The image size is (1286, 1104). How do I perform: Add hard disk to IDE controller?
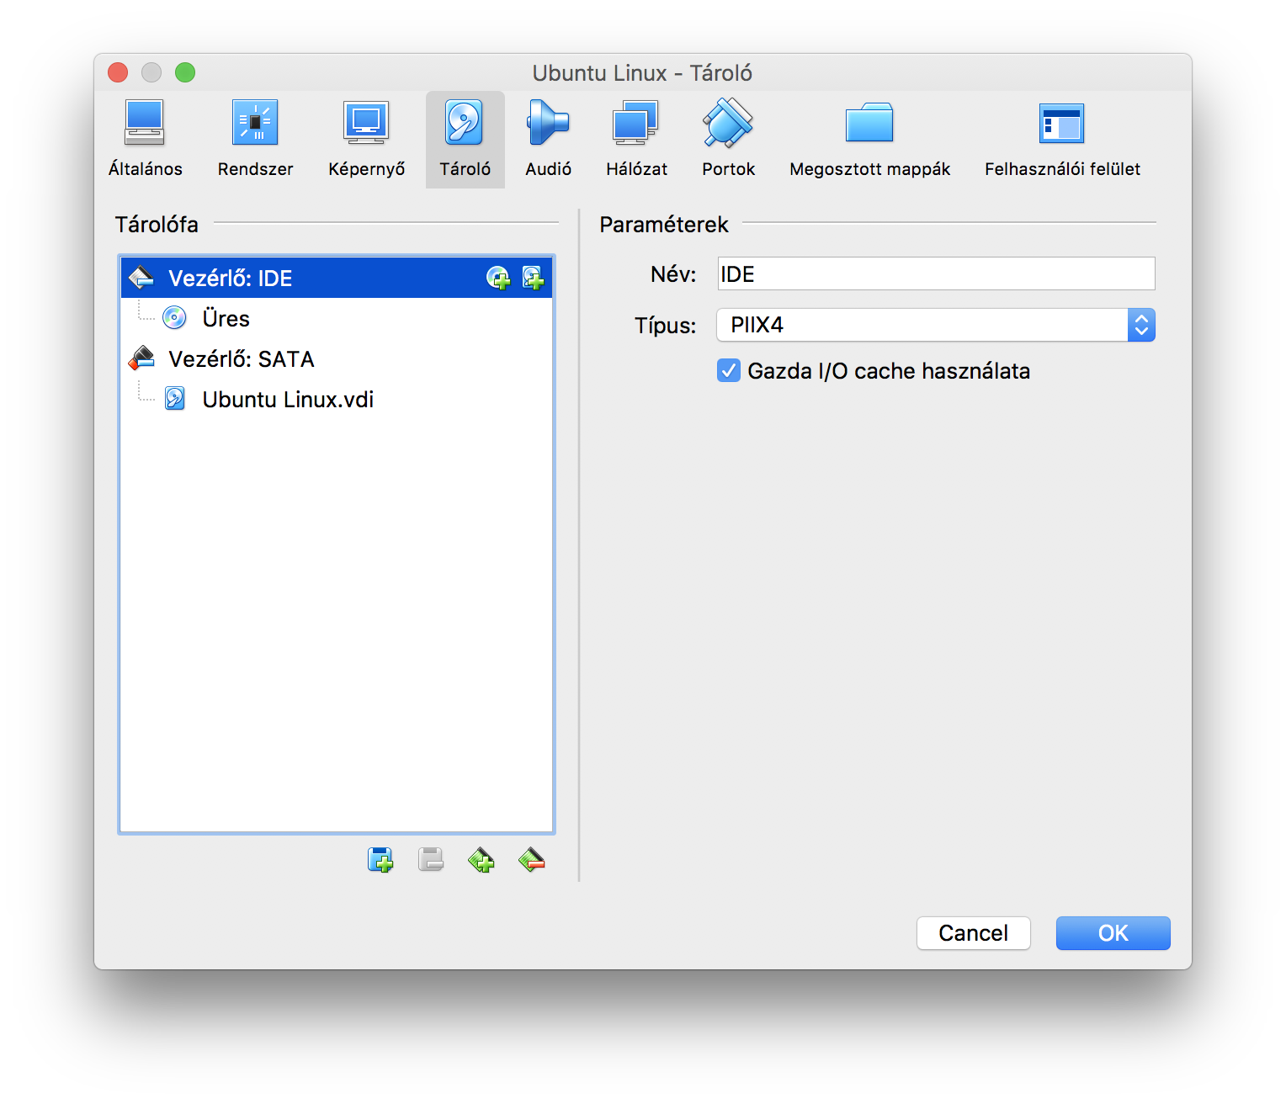pyautogui.click(x=534, y=278)
